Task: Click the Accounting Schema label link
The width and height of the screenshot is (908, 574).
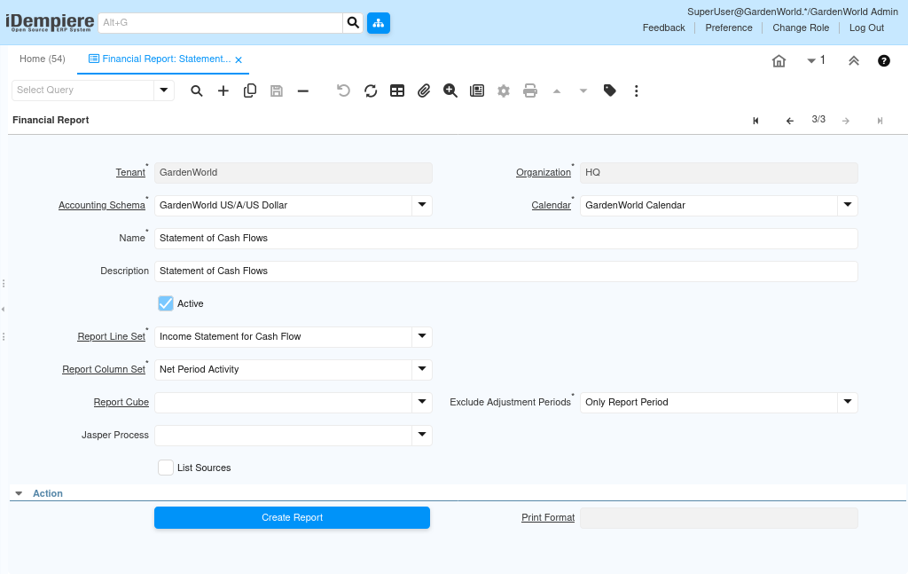Action: (102, 205)
